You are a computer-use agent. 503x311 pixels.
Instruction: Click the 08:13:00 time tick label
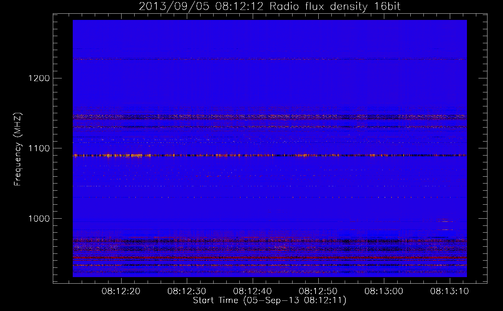[x=384, y=291]
